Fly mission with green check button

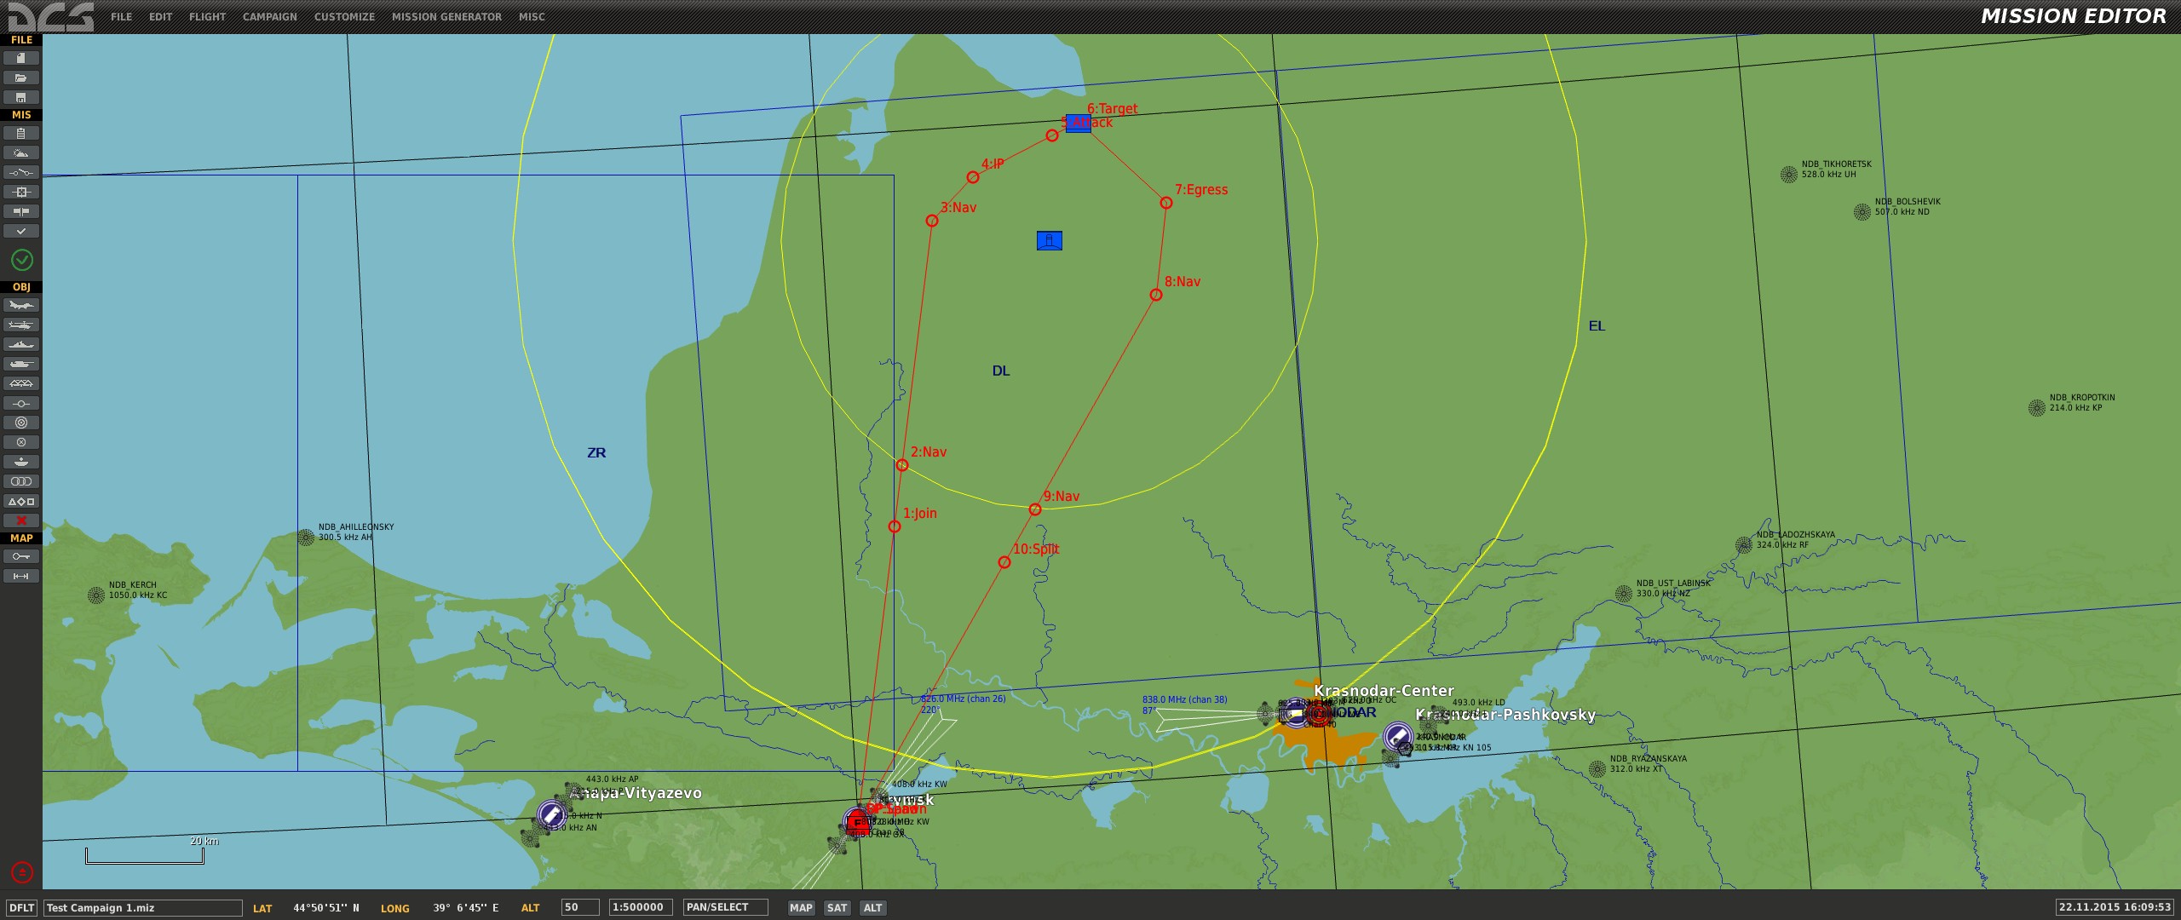point(21,260)
